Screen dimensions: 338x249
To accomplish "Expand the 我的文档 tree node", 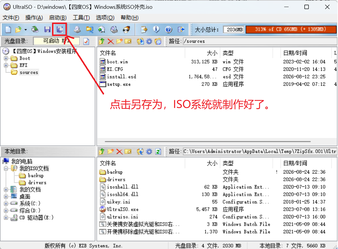I will point(6,189).
